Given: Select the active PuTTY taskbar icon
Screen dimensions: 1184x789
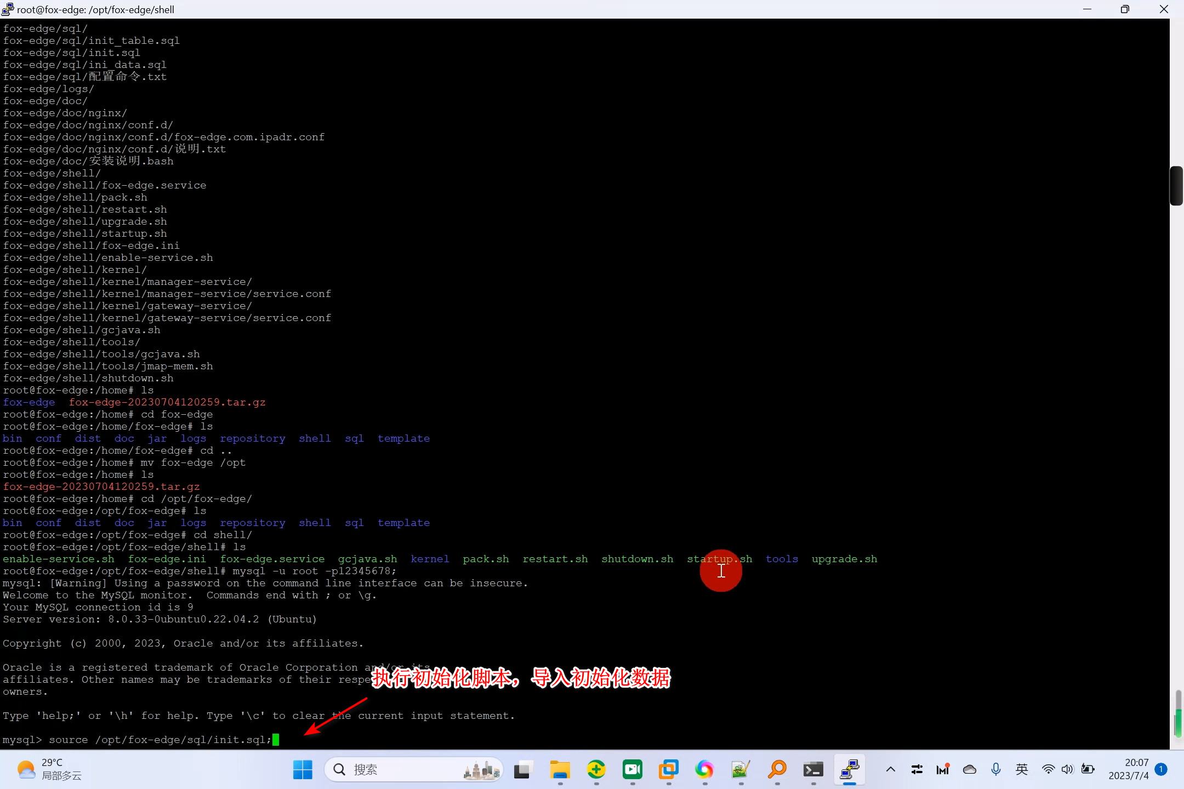Looking at the screenshot, I should (849, 770).
